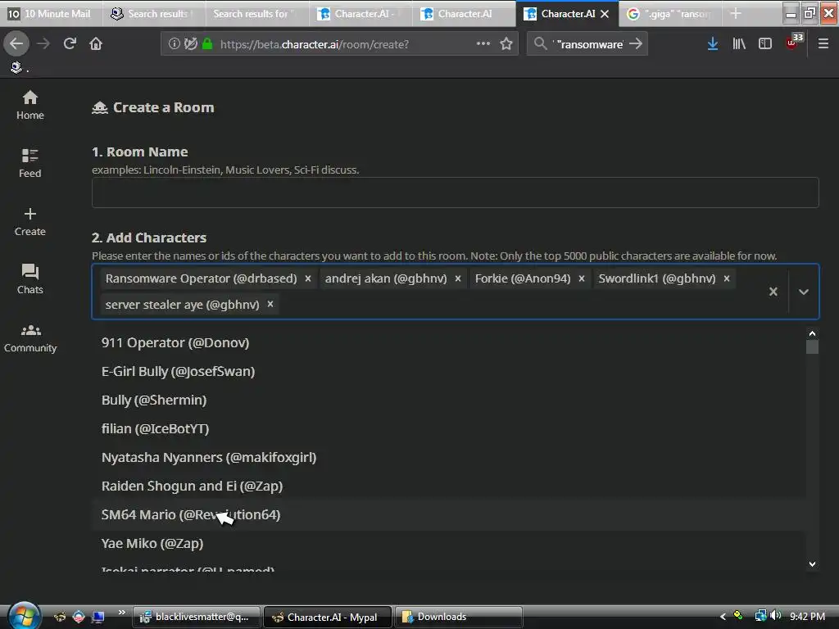Open Character.AI - Mypal taskbar button

pyautogui.click(x=328, y=617)
